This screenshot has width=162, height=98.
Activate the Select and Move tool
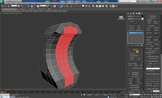tap(32, 6)
